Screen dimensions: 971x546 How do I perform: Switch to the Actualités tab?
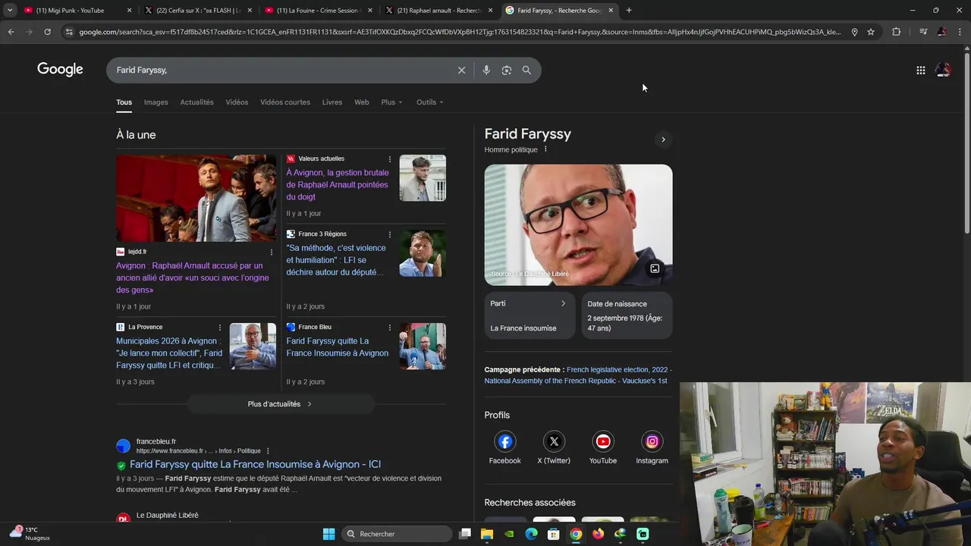(196, 102)
